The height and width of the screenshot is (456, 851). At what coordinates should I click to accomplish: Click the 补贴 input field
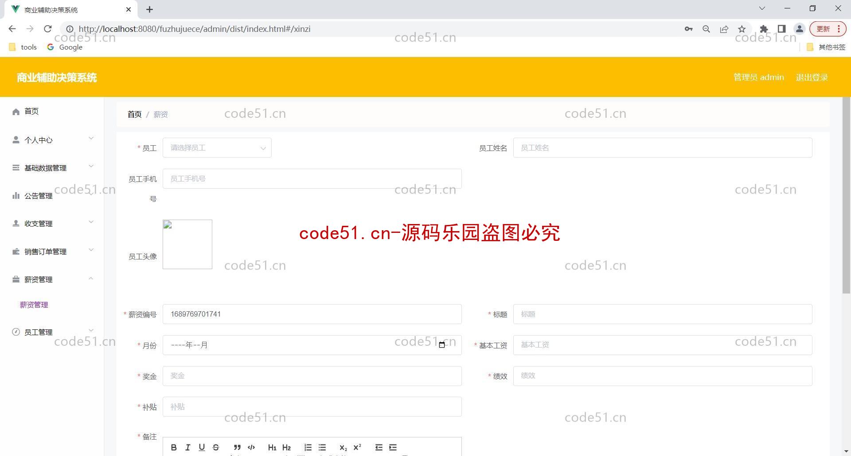[x=312, y=407]
